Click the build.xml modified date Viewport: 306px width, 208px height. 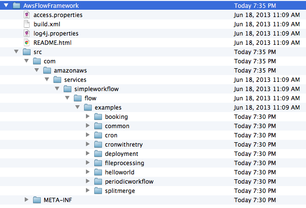pos(267,24)
